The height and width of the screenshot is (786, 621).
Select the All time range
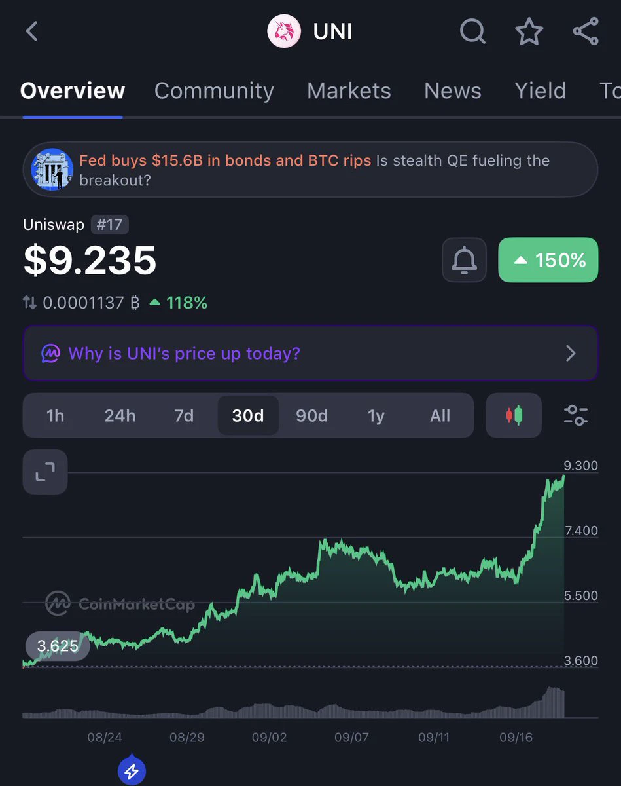point(440,415)
